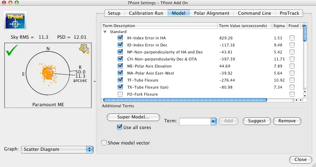Screen dimensions: 316x167
Task: Click the Super Model... button
Action: (x=133, y=117)
